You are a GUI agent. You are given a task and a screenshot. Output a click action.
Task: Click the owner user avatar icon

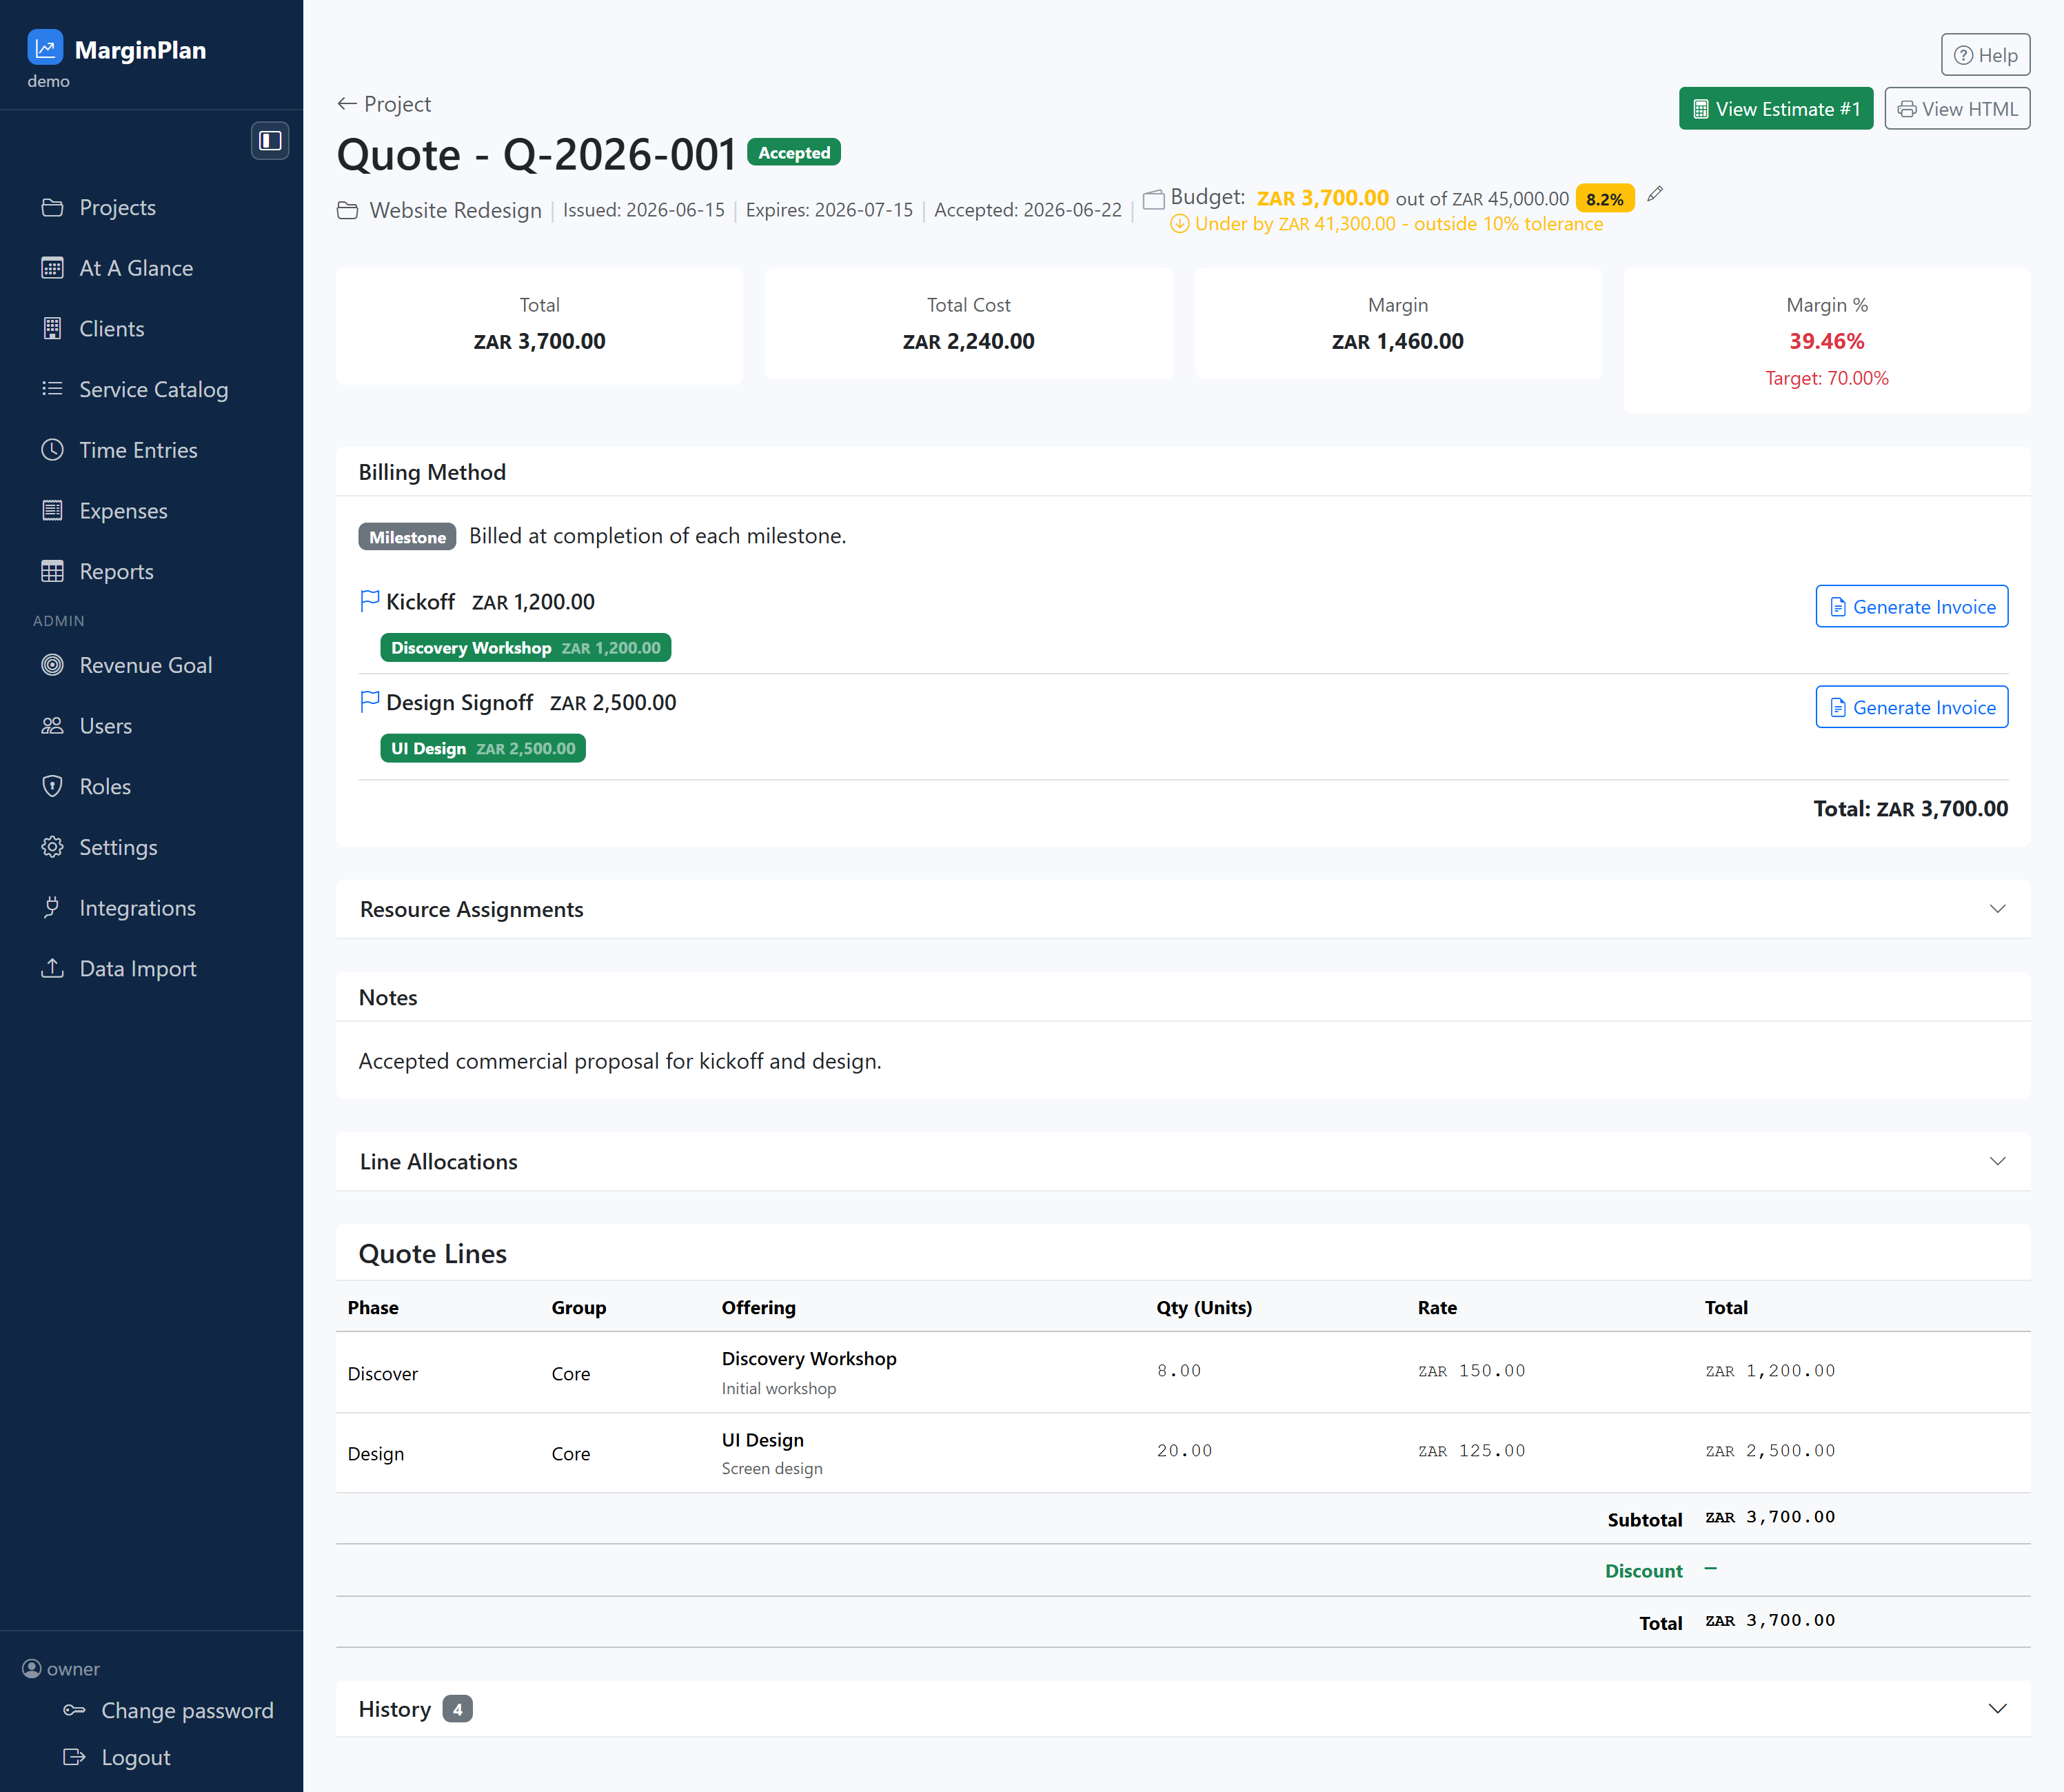pyautogui.click(x=32, y=1669)
